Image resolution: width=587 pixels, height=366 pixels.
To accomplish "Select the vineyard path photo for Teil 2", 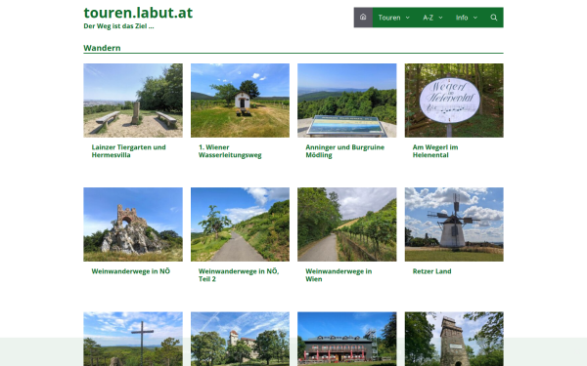I will pyautogui.click(x=240, y=224).
